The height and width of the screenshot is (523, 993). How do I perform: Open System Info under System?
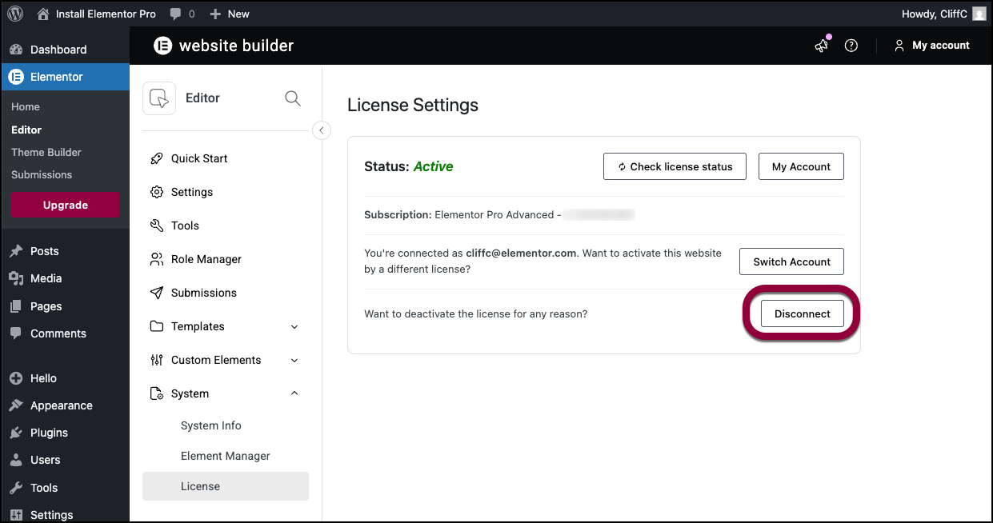(x=210, y=425)
